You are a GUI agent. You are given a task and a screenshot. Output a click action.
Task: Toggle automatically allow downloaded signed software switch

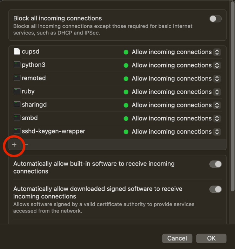(x=215, y=189)
